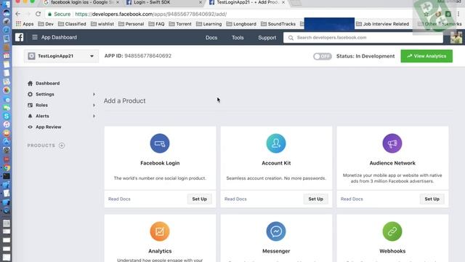Click the Search developers.facebook.com field
This screenshot has height=262, width=465.
(x=363, y=38)
